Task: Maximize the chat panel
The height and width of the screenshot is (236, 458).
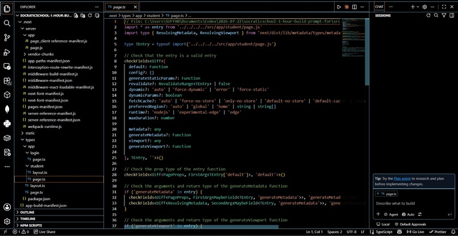Action: pos(444,7)
